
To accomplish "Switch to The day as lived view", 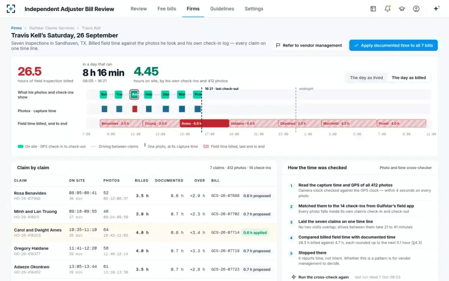I will (x=366, y=78).
